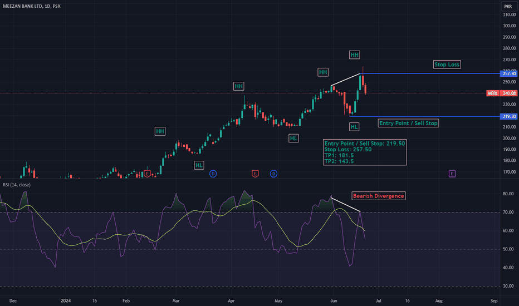The width and height of the screenshot is (519, 306).
Task: Click the 70.00 RSI axis label
Action: tap(508, 212)
